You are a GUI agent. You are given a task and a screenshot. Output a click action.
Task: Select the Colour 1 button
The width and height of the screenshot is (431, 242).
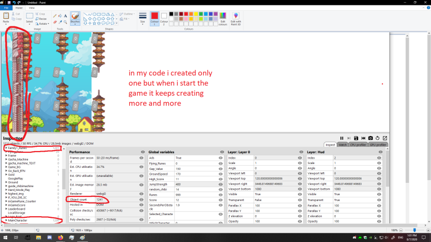pos(155,19)
